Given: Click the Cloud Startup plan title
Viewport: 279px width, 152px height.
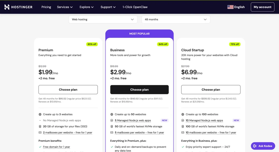Looking at the screenshot, I should pyautogui.click(x=193, y=50).
